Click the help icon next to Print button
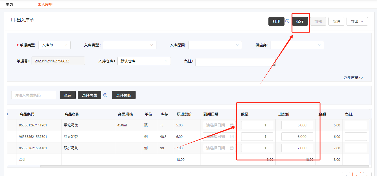Screen dimensions: 377x176 287,21
